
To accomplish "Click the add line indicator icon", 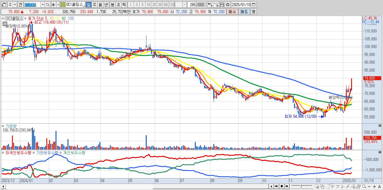I will click(x=216, y=5).
